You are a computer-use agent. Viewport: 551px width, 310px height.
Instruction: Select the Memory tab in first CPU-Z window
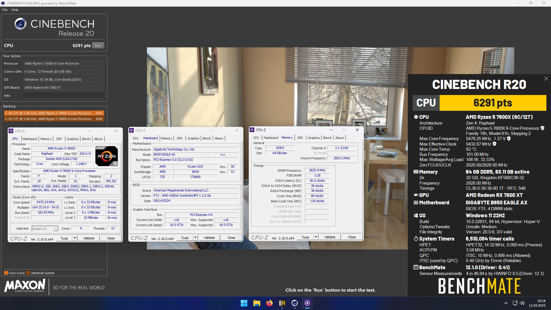46,139
